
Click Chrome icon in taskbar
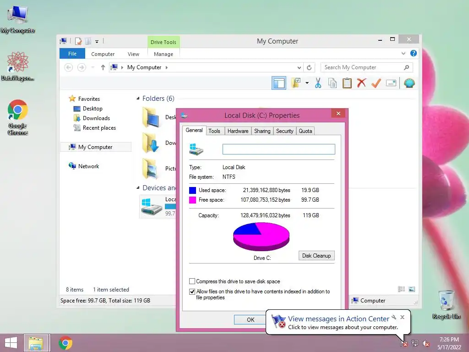65,343
